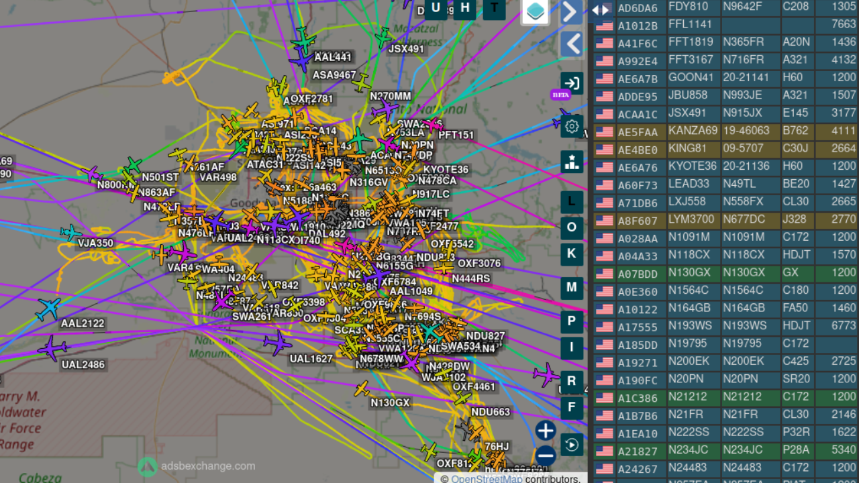The width and height of the screenshot is (859, 483).
Task: Click hex code A17555 in table
Action: (638, 327)
